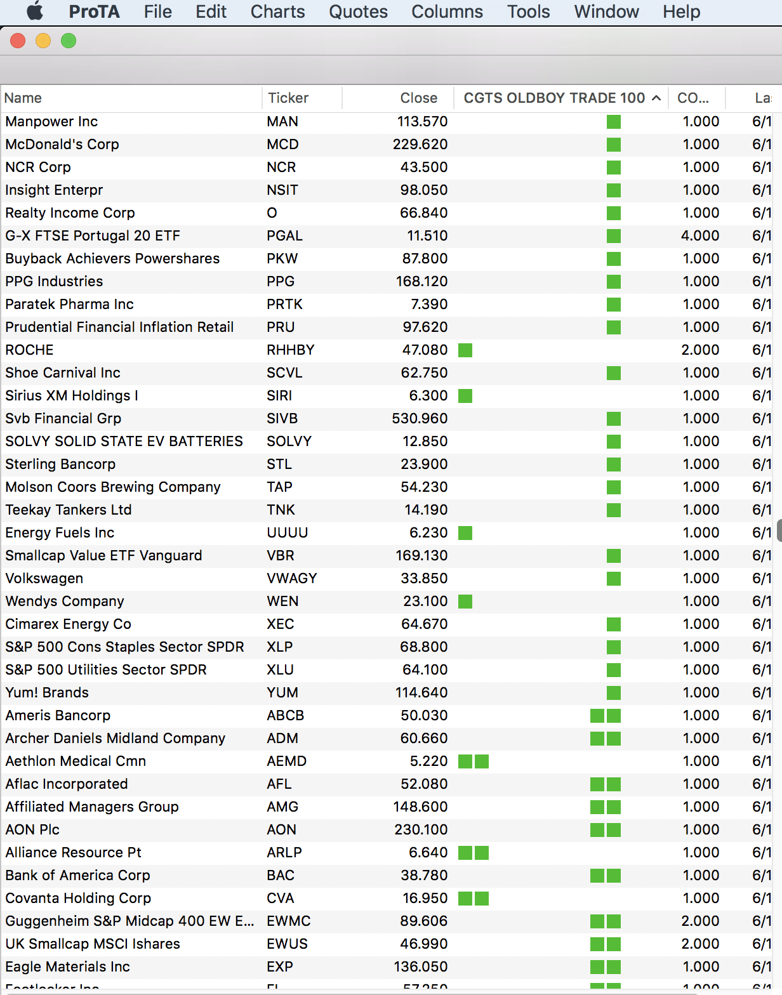Select the NCR Corp row name
This screenshot has width=782, height=995.
click(38, 168)
